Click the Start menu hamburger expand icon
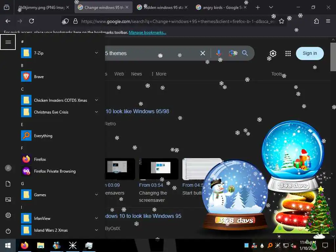This screenshot has height=252, width=336. 8,42
